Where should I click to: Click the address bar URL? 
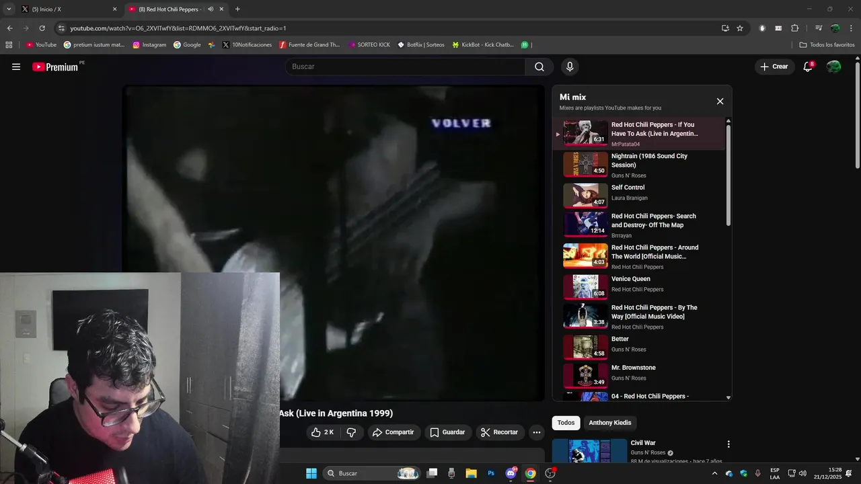point(178,28)
